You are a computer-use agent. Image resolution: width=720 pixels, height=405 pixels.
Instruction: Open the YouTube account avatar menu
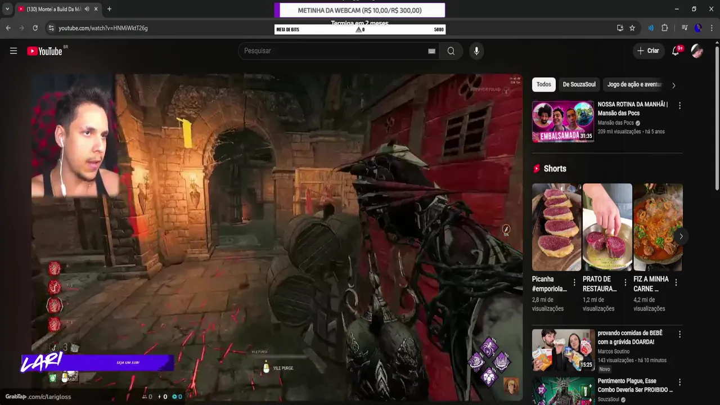coord(697,51)
